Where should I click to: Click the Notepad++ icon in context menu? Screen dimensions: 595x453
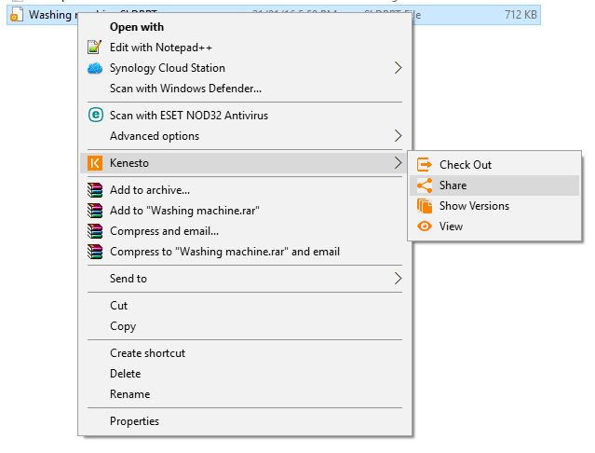pyautogui.click(x=94, y=48)
